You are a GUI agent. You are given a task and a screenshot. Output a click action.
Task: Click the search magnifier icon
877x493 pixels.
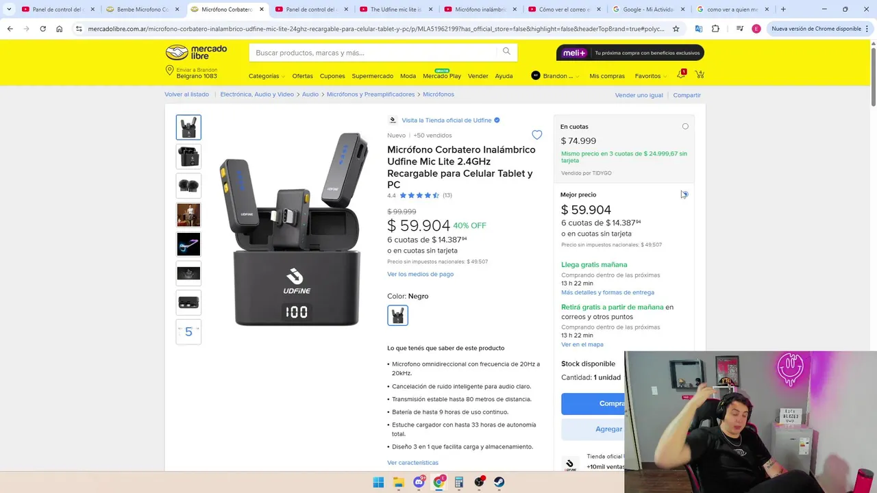pyautogui.click(x=506, y=51)
